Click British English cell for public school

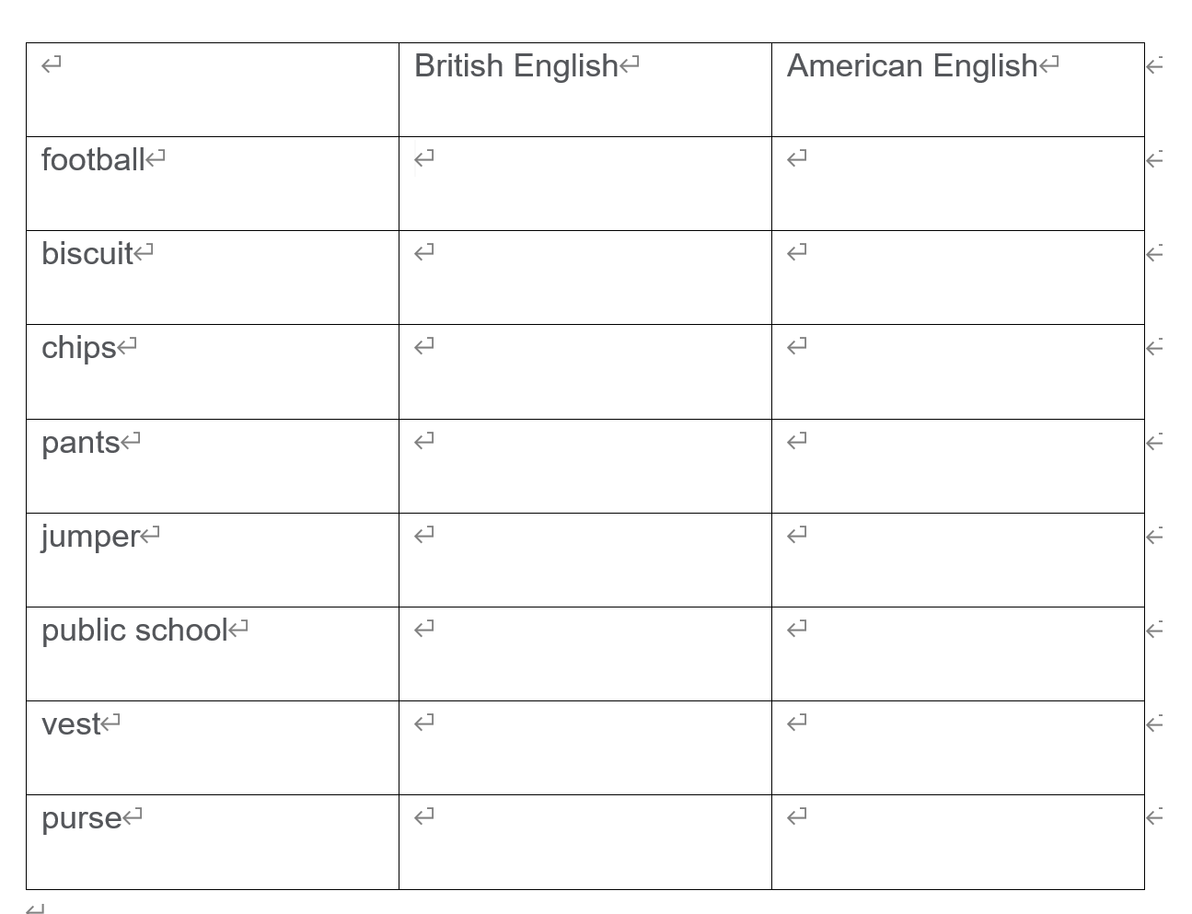point(584,654)
